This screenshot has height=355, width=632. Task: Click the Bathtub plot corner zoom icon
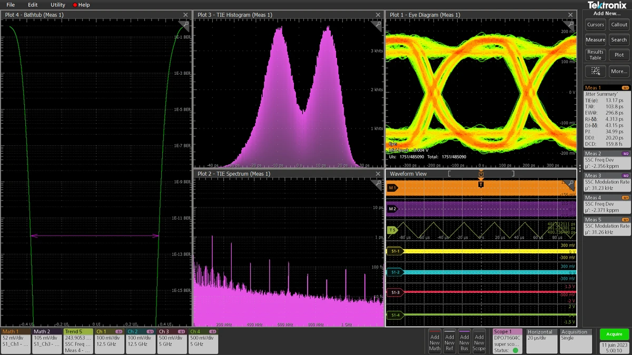coord(184,25)
